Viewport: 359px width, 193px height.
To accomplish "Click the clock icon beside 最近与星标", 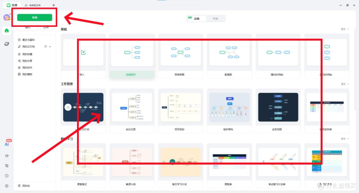I will (x=19, y=40).
